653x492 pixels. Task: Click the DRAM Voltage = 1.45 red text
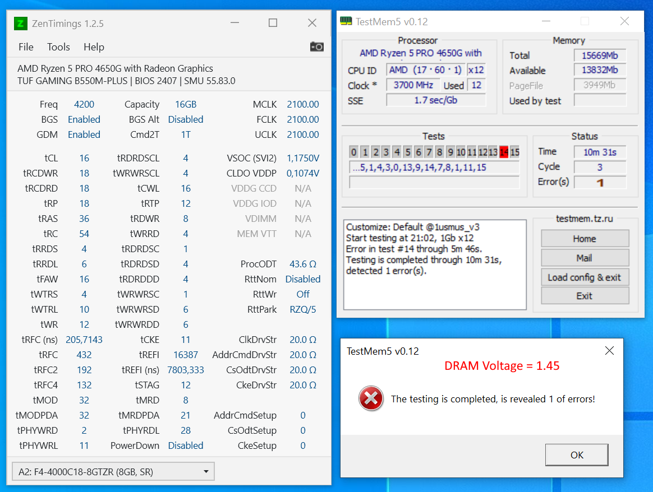point(502,365)
